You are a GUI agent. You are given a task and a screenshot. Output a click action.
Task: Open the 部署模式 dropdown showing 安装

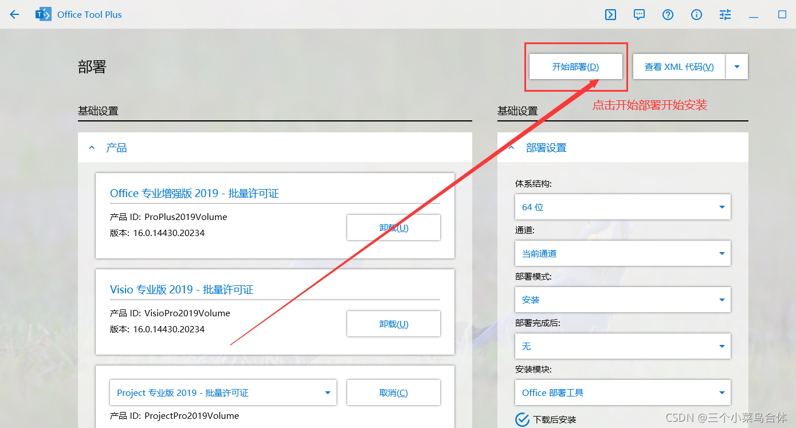point(623,300)
